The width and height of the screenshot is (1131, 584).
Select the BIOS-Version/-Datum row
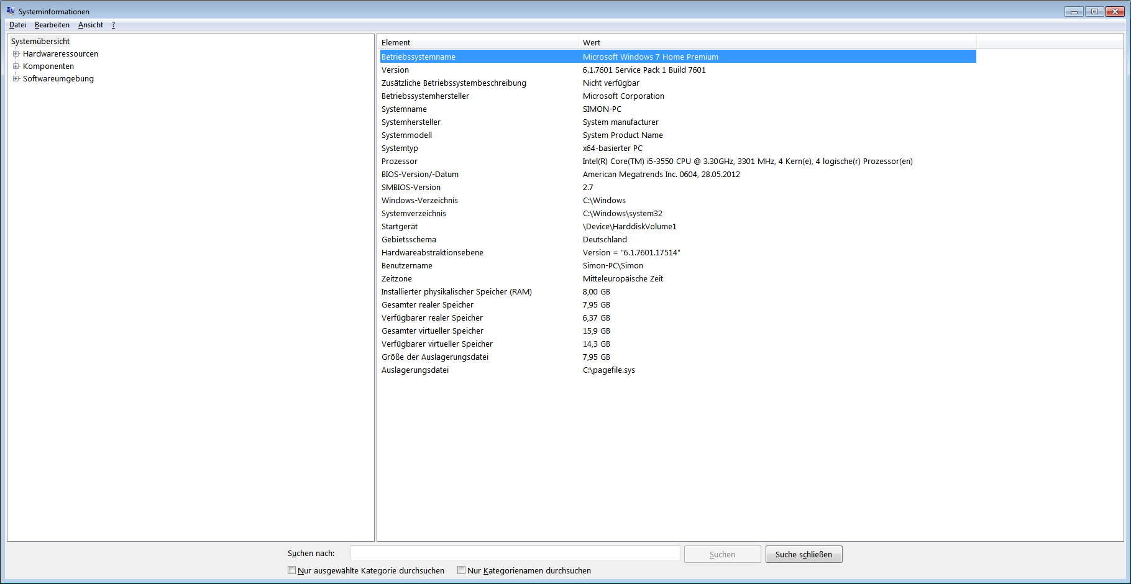678,174
